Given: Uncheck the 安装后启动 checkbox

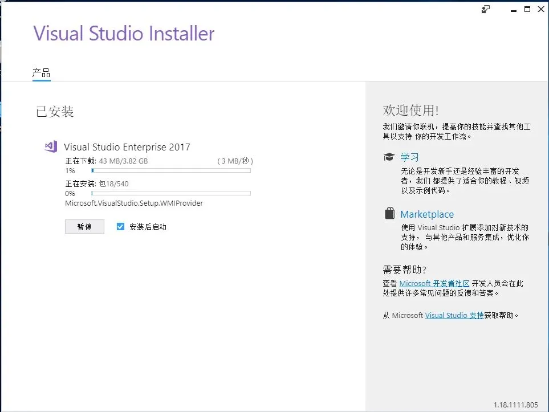Looking at the screenshot, I should [120, 226].
